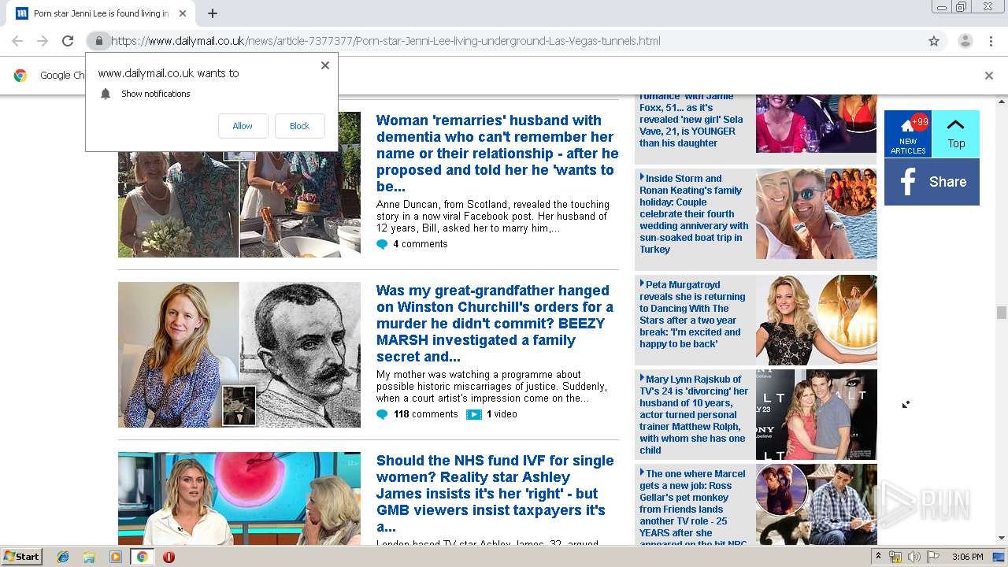Open 'Woman remarries husband with dementia' headline
The height and width of the screenshot is (567, 1008).
point(497,154)
